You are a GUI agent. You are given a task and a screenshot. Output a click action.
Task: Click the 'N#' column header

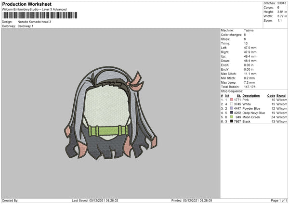pyautogui.click(x=227, y=96)
